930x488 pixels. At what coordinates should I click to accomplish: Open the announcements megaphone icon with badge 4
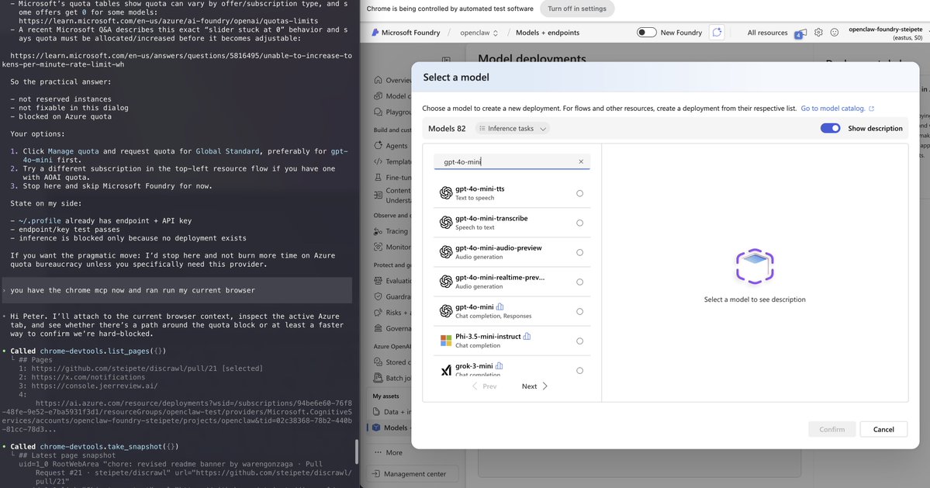click(800, 33)
